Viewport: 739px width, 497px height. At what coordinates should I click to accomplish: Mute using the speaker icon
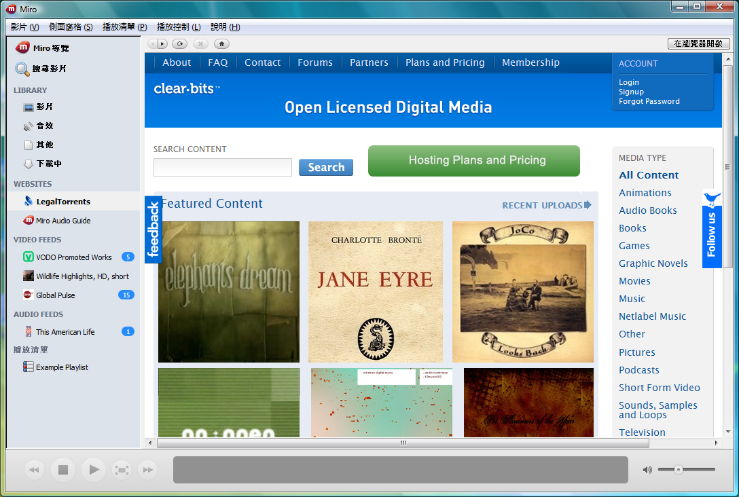[647, 470]
